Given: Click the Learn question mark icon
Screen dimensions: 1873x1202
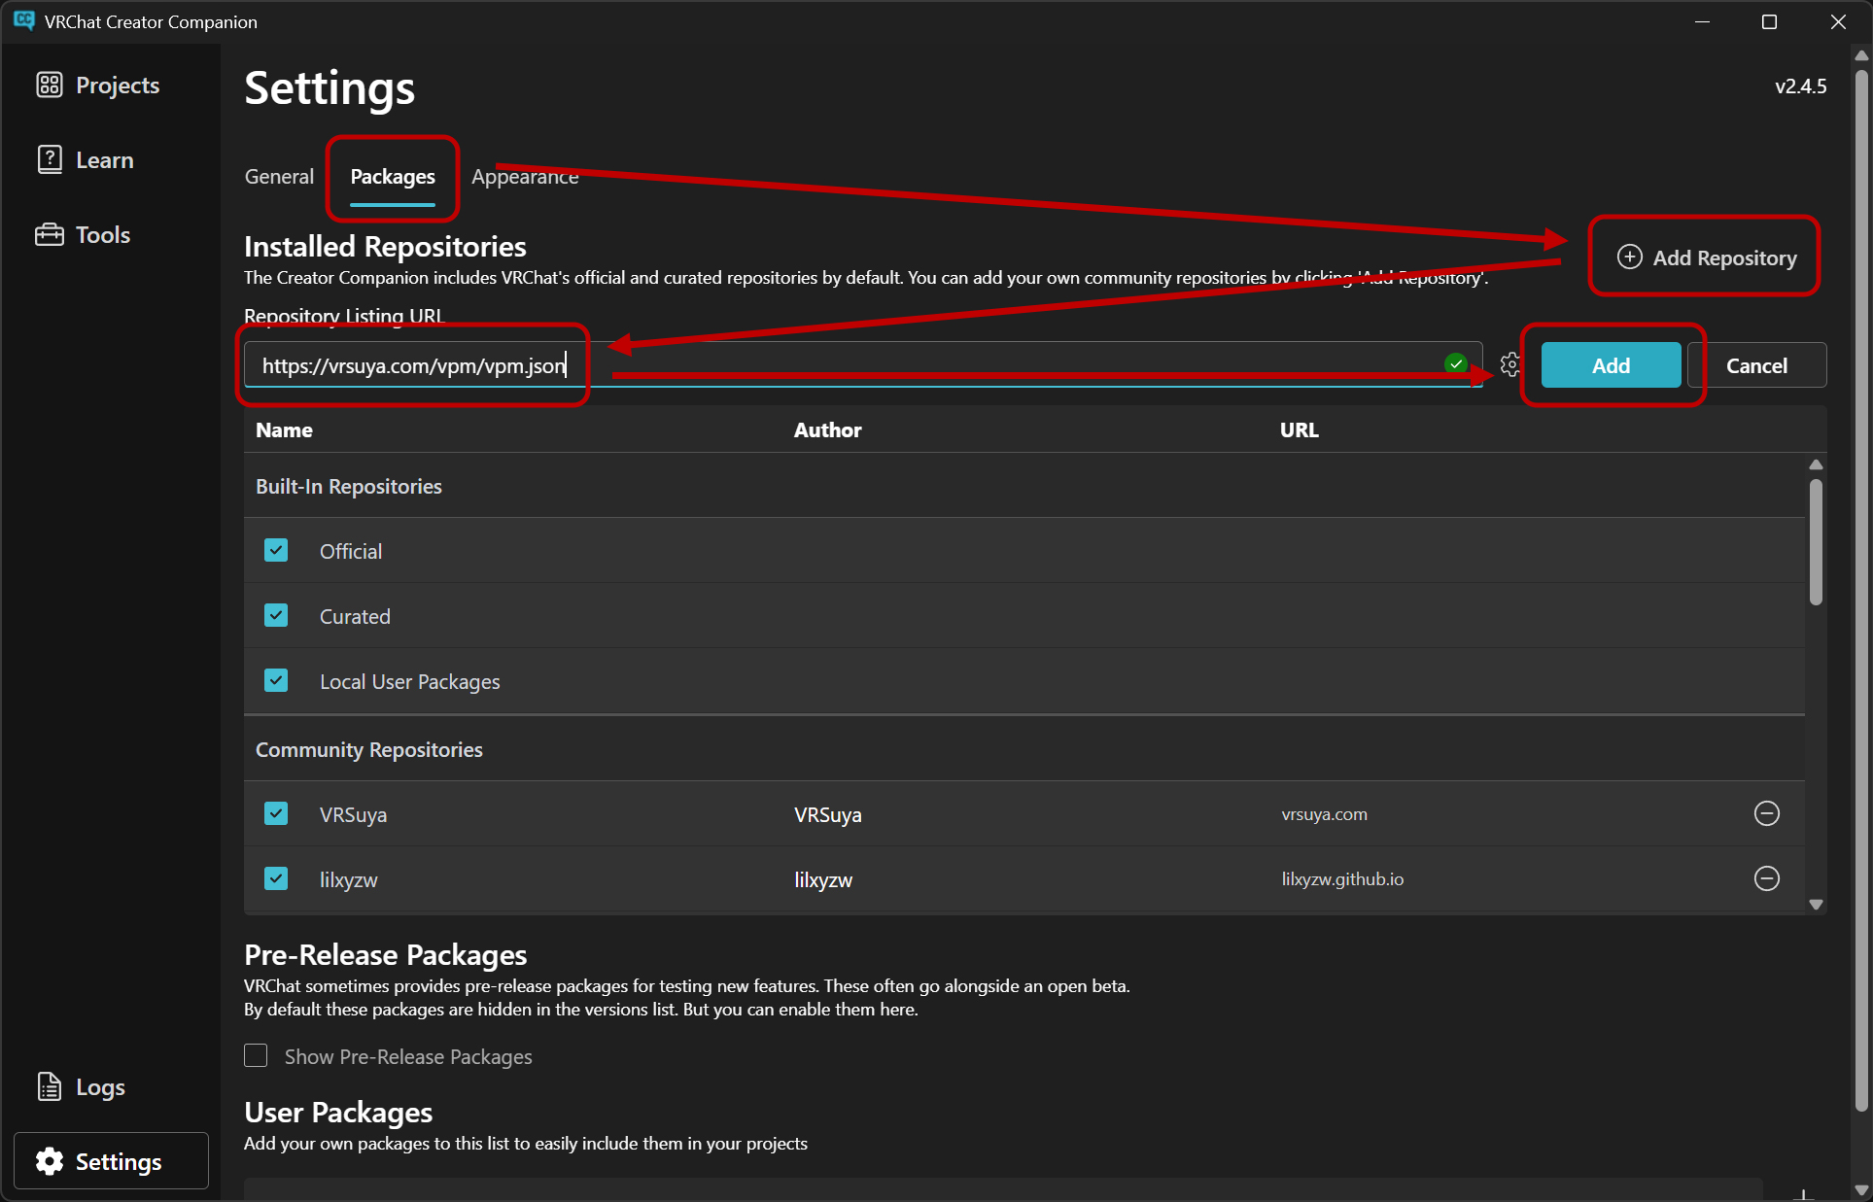Looking at the screenshot, I should [50, 159].
